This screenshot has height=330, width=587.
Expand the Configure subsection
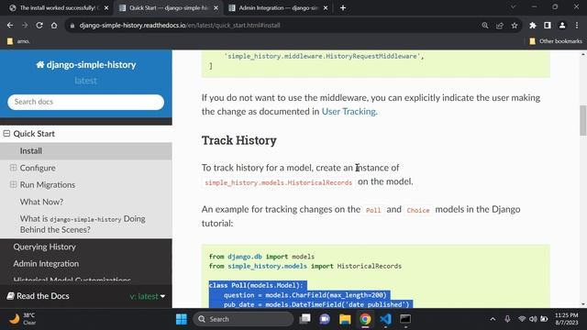tap(13, 168)
